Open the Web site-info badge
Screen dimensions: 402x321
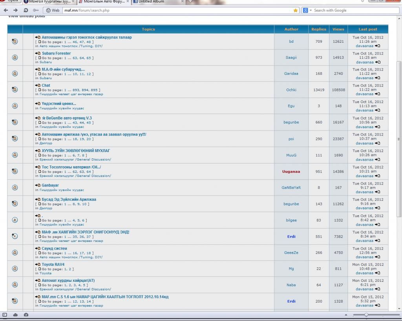point(53,11)
